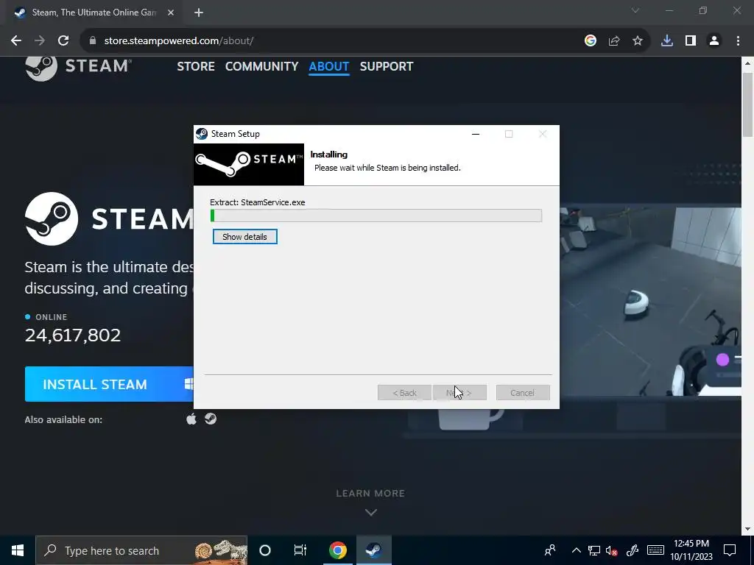The width and height of the screenshot is (754, 565).
Task: Click the 'Please wait while Steam is being installed' text
Action: click(387, 168)
